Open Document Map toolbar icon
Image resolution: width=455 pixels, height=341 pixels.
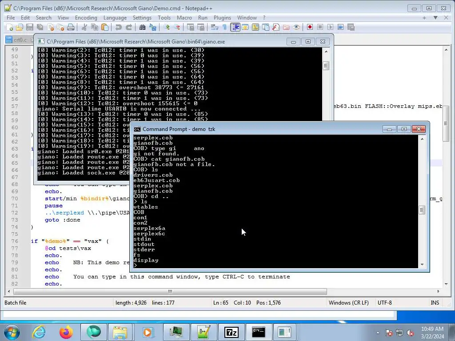[x=255, y=27]
